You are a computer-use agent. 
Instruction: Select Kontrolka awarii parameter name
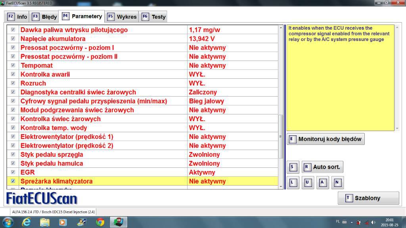tap(45, 74)
